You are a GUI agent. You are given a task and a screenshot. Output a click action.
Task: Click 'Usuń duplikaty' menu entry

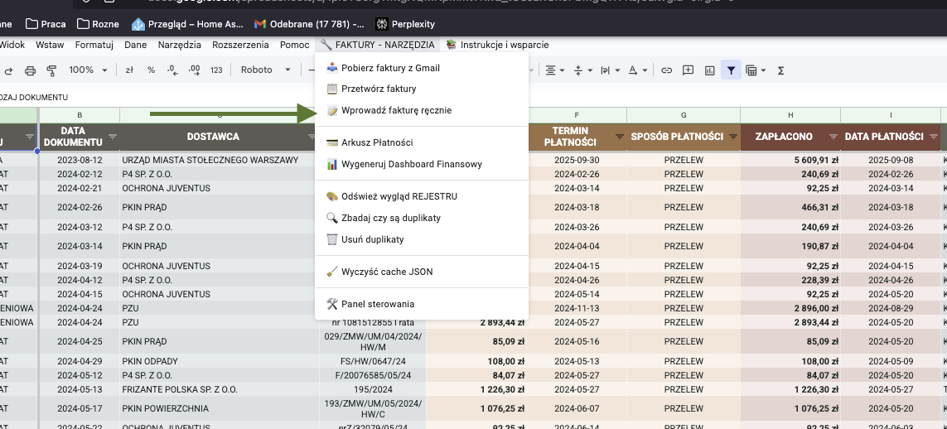coord(372,239)
